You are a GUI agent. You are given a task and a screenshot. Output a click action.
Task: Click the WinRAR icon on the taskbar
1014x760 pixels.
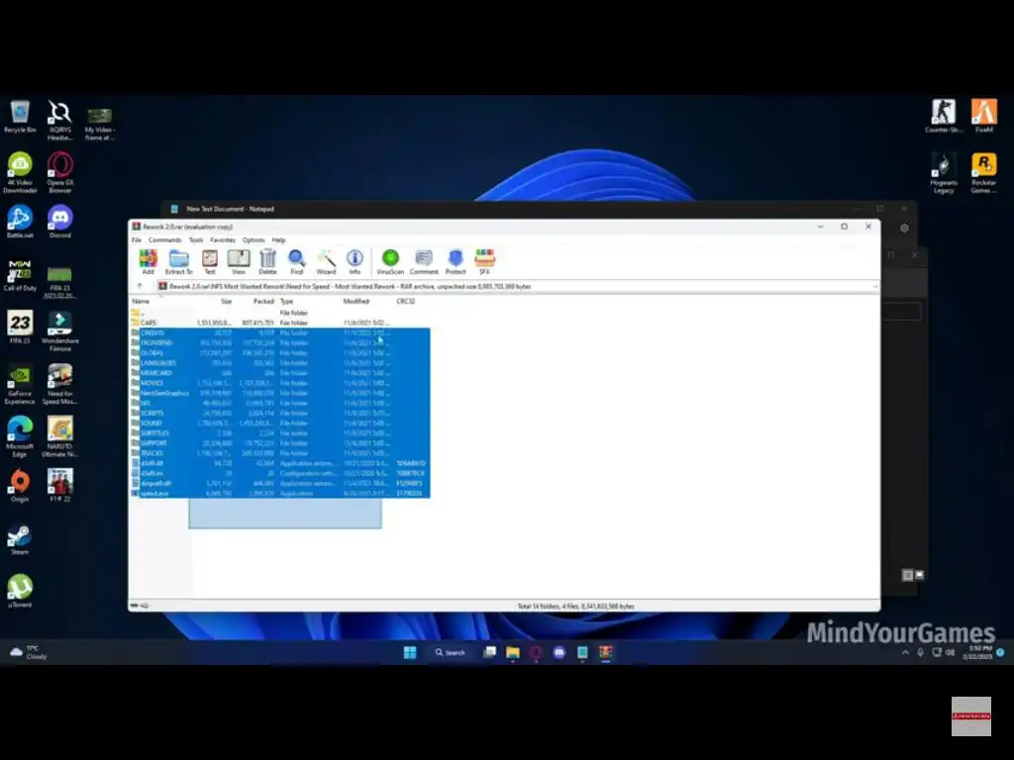pos(605,652)
